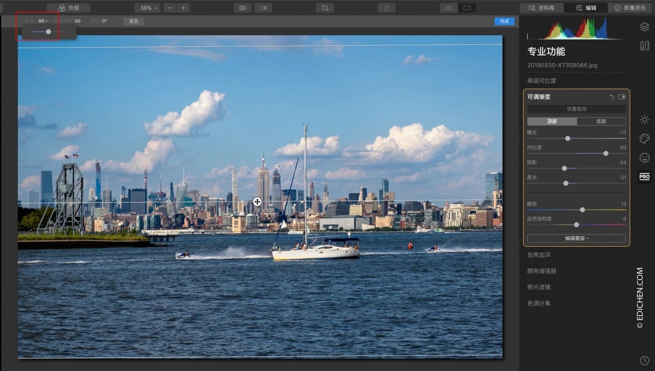Open the 编辑蒙版 dropdown
Image resolution: width=655 pixels, height=371 pixels.
point(577,238)
